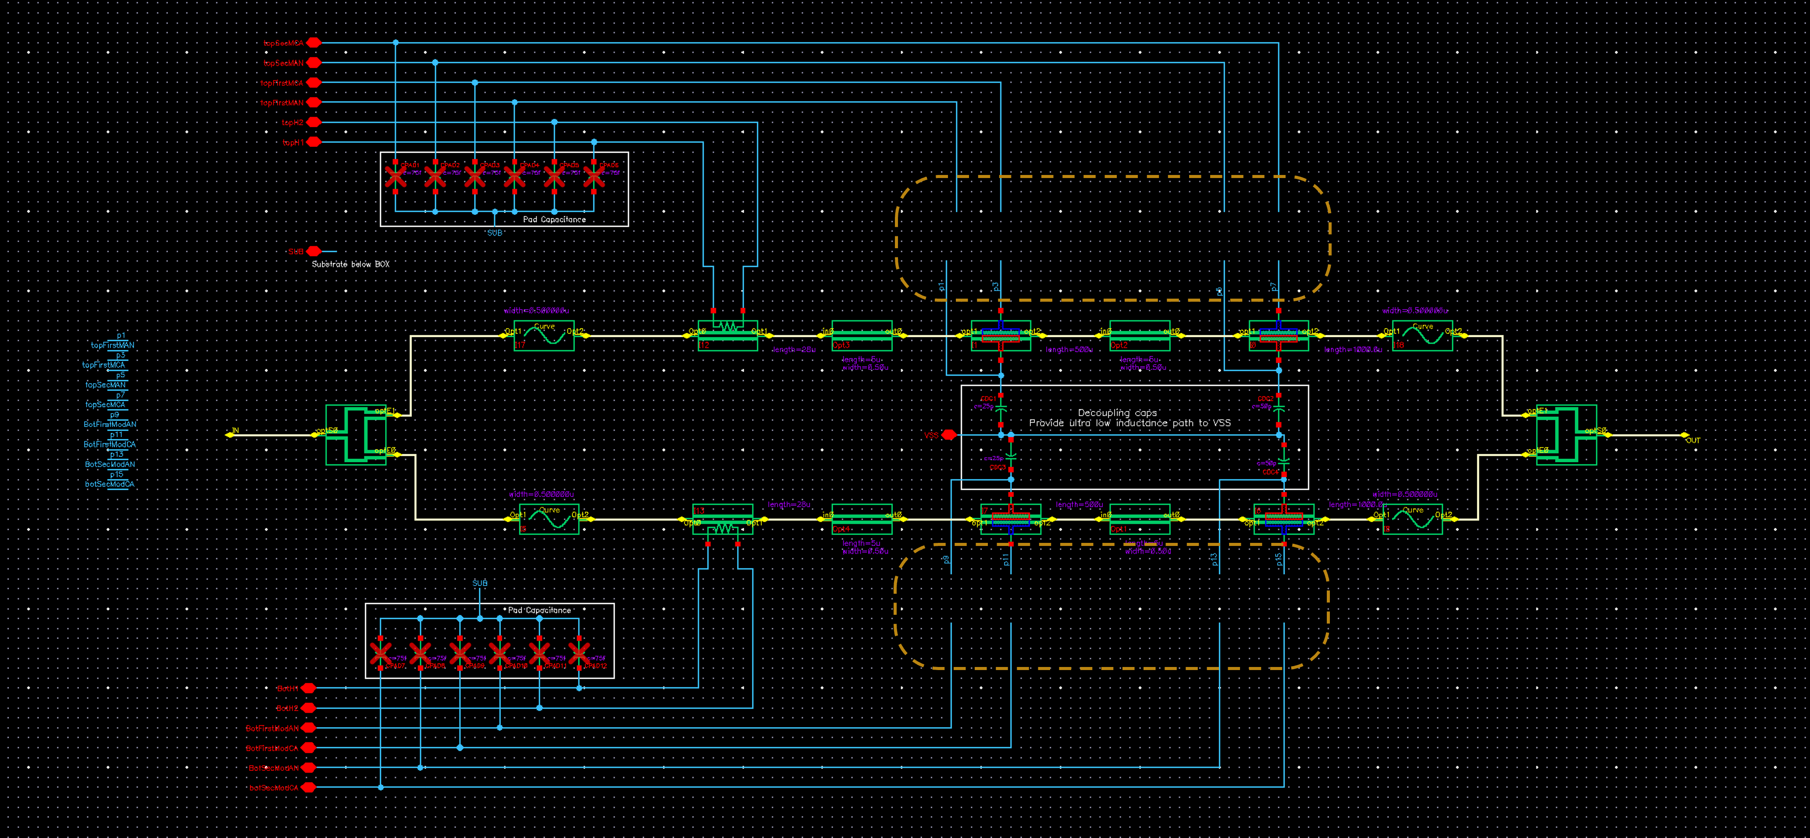Select straight waveguide instance Opt1
Screen dimensions: 1810x838
(1140, 519)
